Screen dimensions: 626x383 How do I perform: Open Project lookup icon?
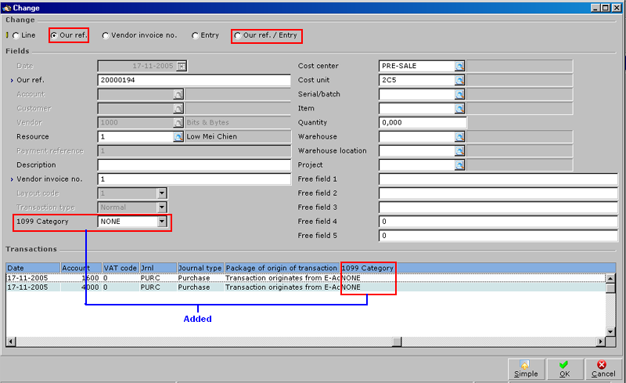tap(459, 164)
